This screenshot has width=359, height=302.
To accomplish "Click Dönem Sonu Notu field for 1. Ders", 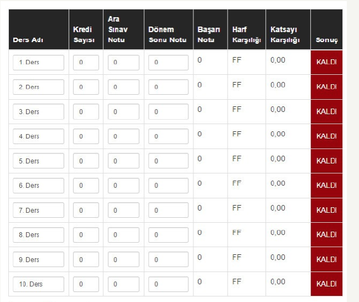I will (x=168, y=63).
